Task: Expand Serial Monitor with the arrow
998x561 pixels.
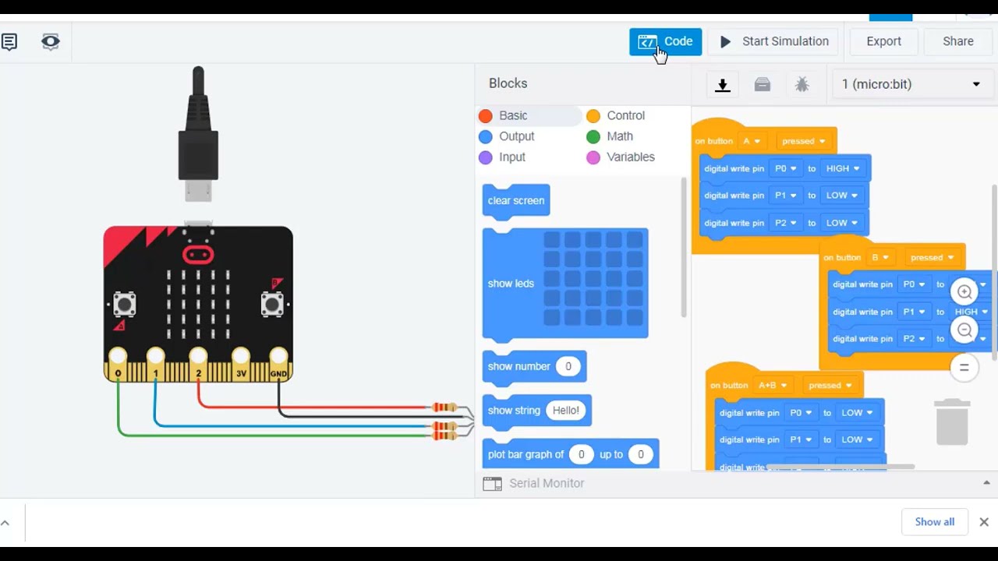Action: [x=986, y=483]
